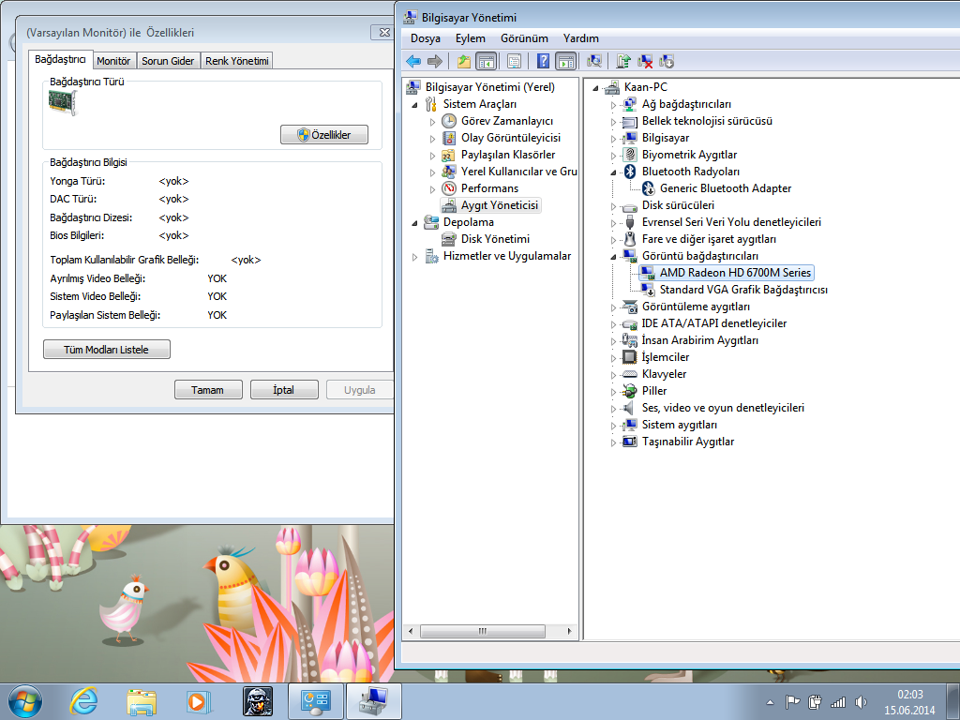Toggle the console tree pane toolbar icon
960x720 pixels.
pyautogui.click(x=487, y=61)
